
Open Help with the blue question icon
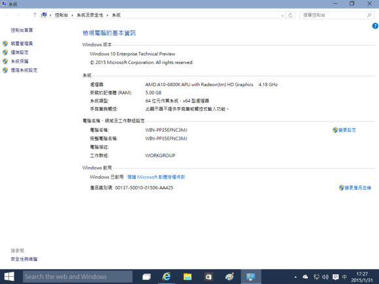[x=375, y=26]
